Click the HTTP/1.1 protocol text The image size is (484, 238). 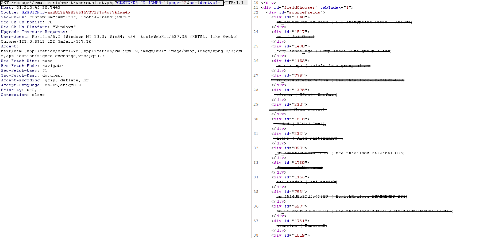[234, 3]
